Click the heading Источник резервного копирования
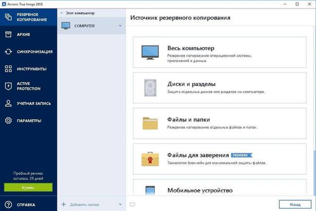316x211 pixels. pyautogui.click(x=180, y=18)
